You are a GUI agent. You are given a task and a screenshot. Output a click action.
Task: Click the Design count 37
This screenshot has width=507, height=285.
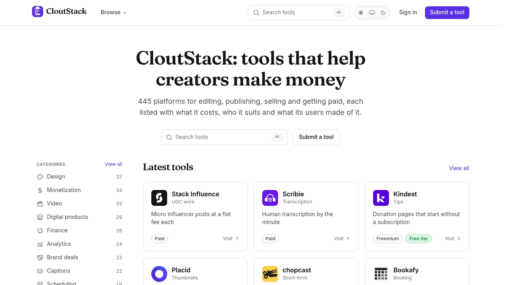point(119,177)
